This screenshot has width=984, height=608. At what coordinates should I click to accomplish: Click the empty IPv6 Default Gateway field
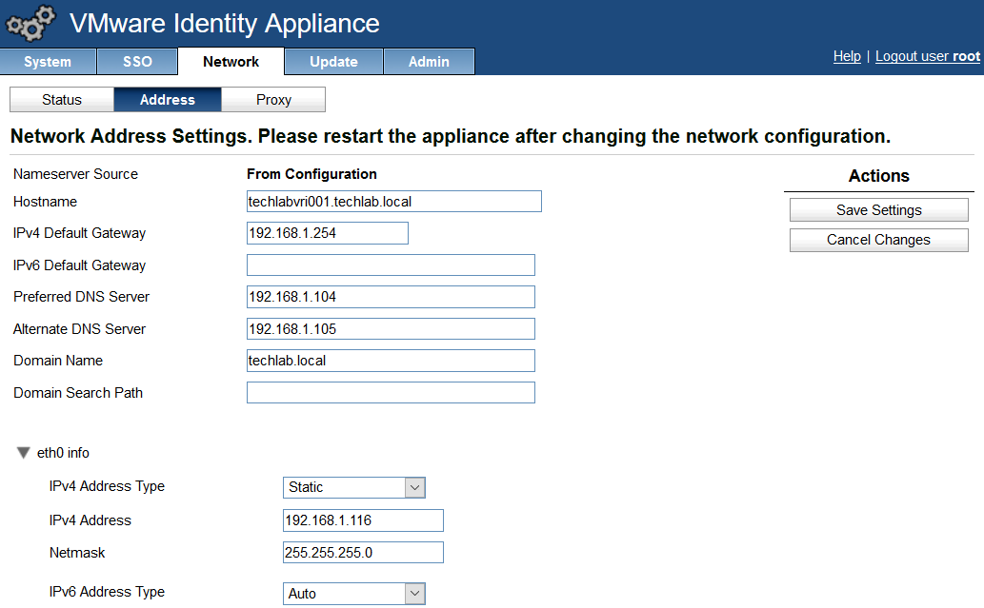point(391,265)
